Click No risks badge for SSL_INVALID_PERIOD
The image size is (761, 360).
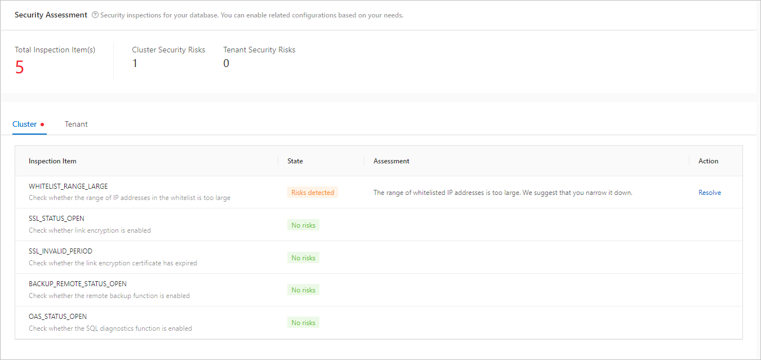pyautogui.click(x=303, y=258)
